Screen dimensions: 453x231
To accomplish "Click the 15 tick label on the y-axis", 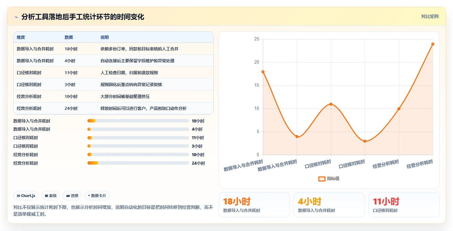I will coord(257,85).
